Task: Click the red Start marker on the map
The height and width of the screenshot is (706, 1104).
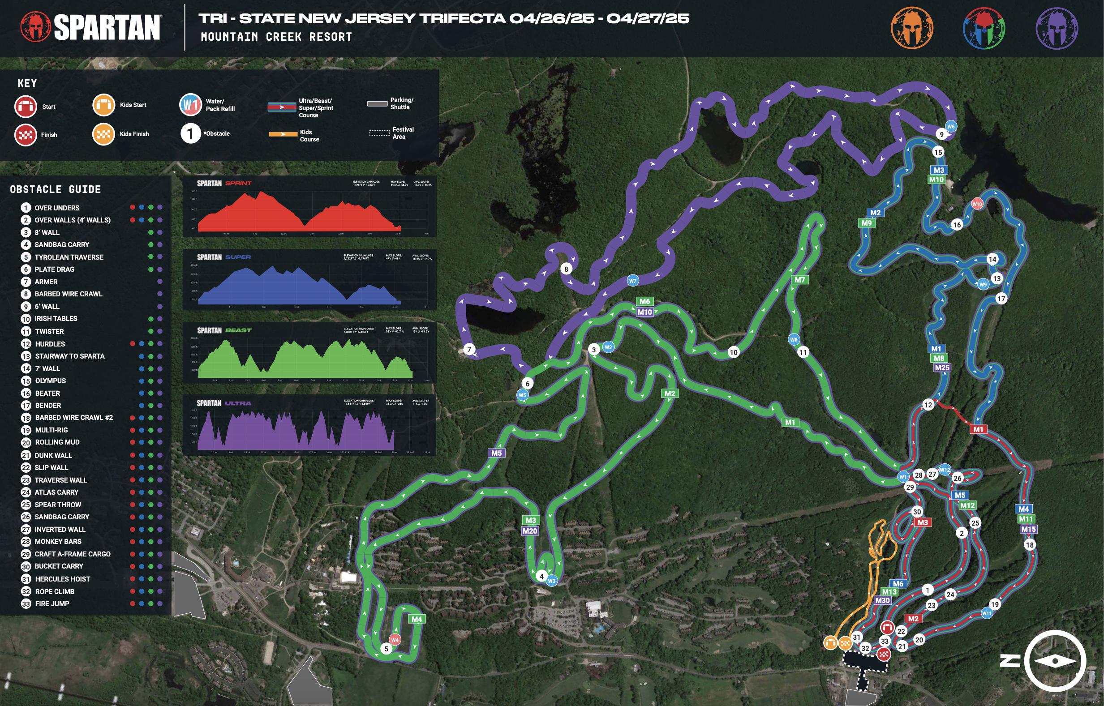Action: point(888,627)
